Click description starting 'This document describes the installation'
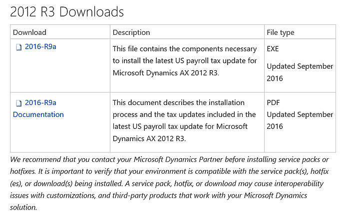Screen dimensions: 345x215 pos(184,120)
